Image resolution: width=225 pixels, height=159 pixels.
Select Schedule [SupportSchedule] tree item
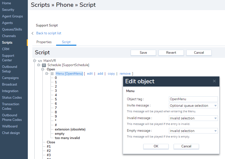(x=68, y=65)
